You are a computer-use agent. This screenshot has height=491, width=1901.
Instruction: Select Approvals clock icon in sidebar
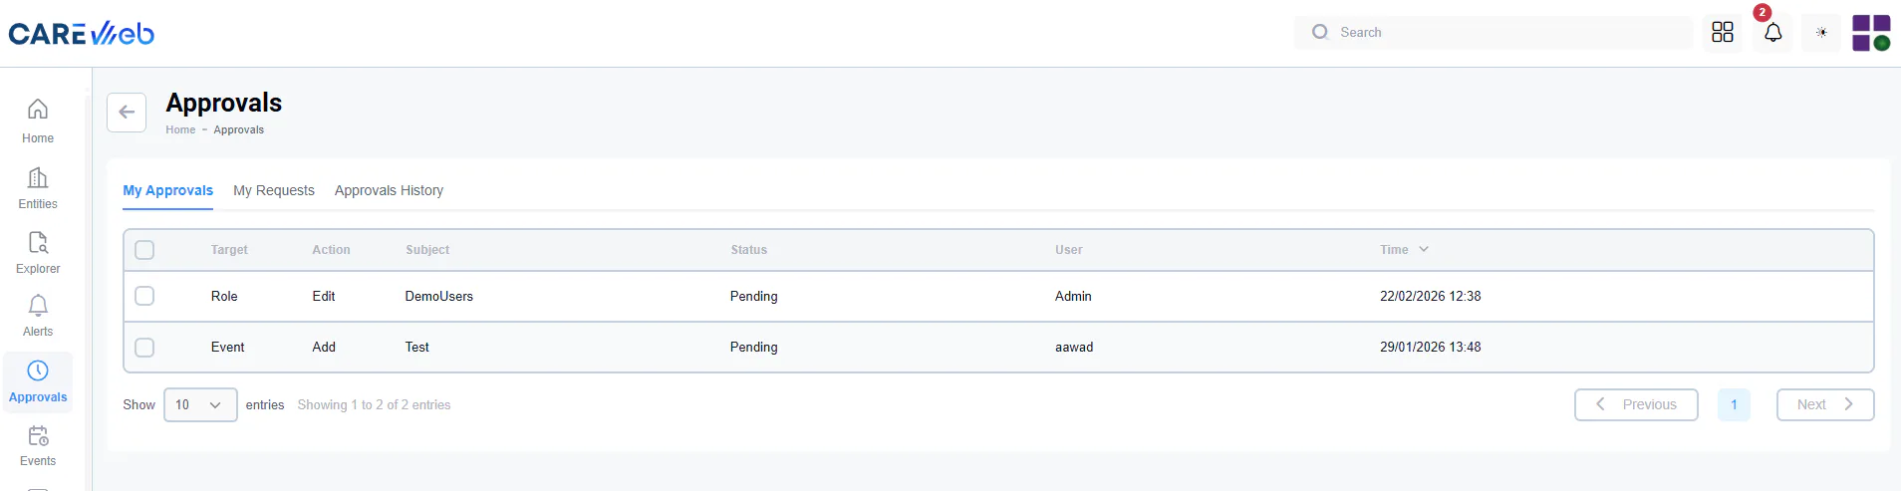tap(38, 370)
